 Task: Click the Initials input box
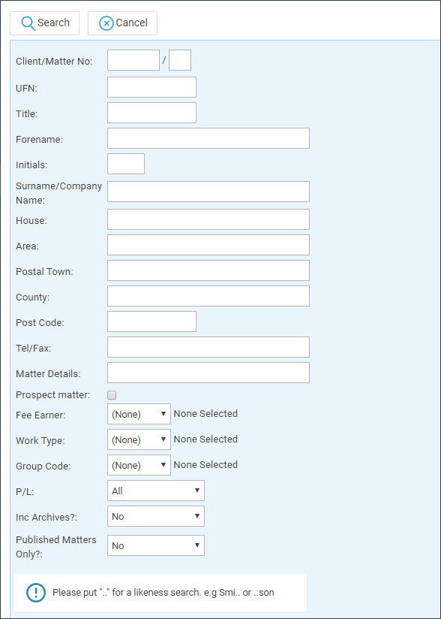coord(126,164)
